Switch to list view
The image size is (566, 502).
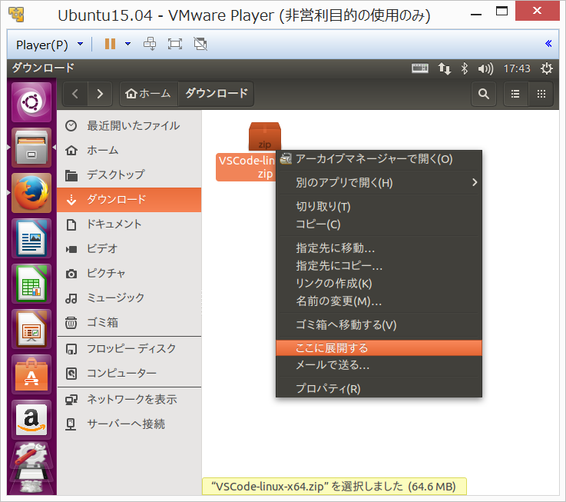[x=515, y=94]
